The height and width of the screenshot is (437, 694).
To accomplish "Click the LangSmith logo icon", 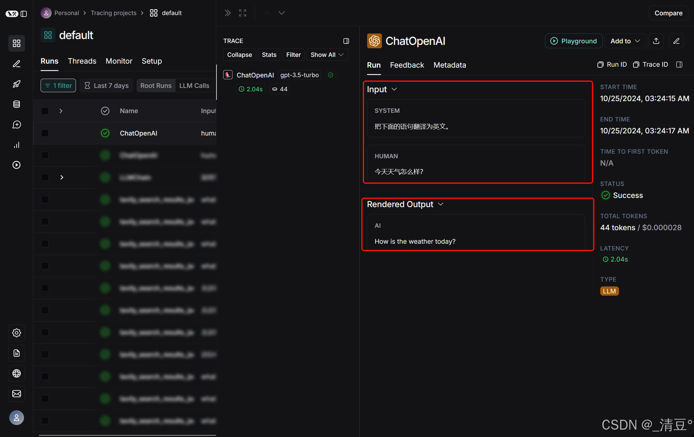I will click(12, 14).
